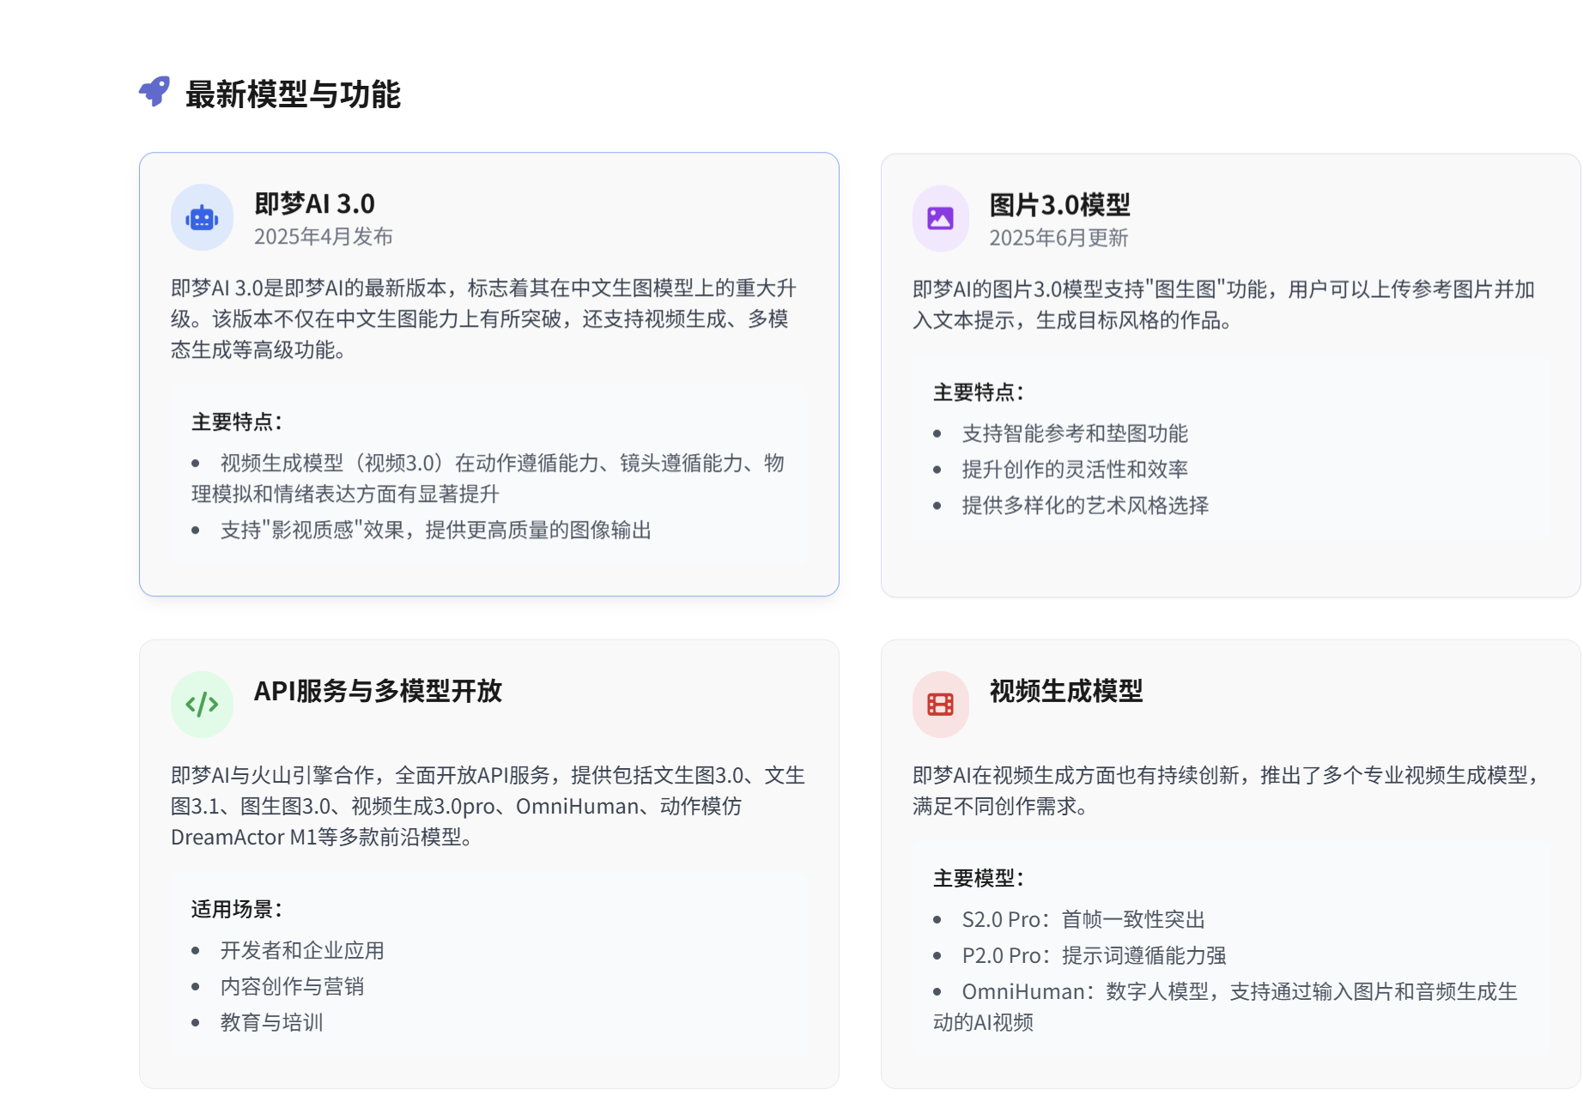Click description paragraph starting 即梦AI 3.0是即梦AI的最新版本
1583x1114 pixels.
483,319
